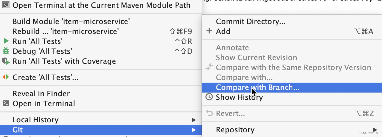382x137 pixels.
Task: Expand the Local History submenu arrow
Action: click(194, 120)
